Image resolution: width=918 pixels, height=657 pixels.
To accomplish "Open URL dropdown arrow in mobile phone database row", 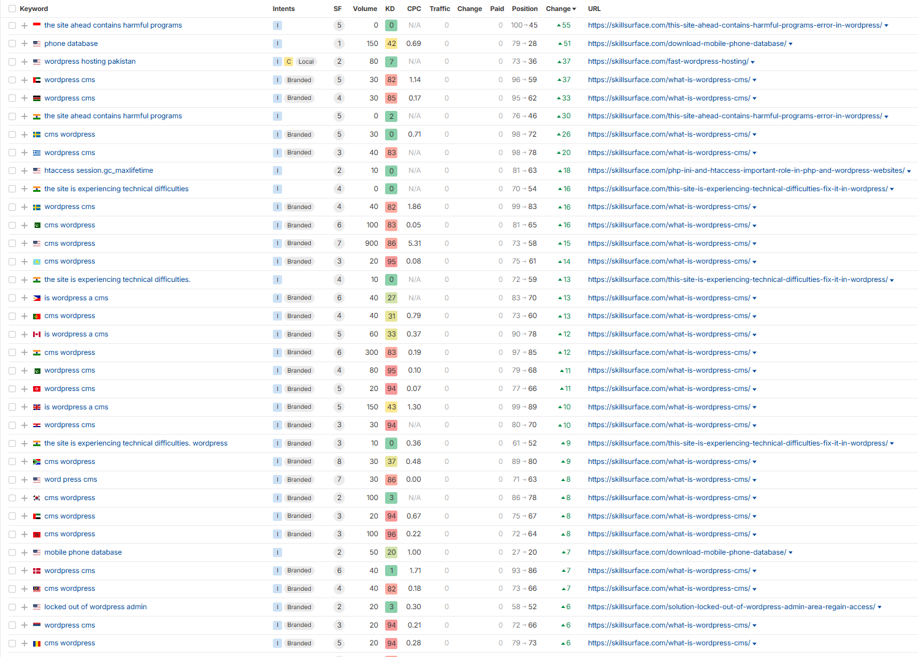I will 790,553.
